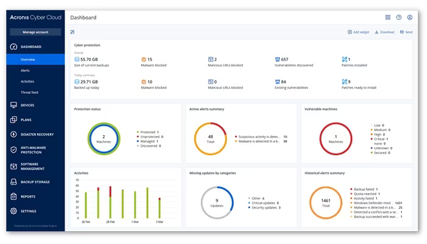Click the Secured legend entry

click(380, 152)
